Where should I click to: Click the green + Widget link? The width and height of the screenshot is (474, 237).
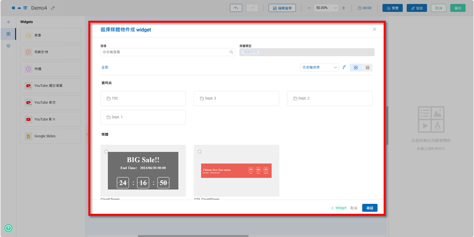pos(339,208)
